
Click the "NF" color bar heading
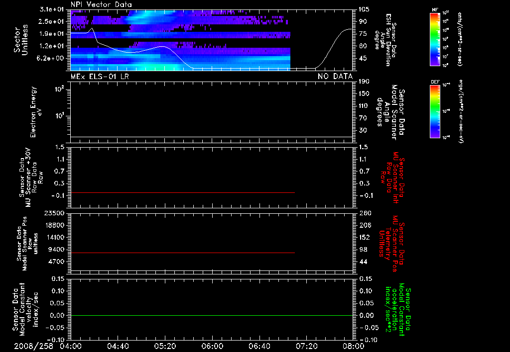click(435, 10)
